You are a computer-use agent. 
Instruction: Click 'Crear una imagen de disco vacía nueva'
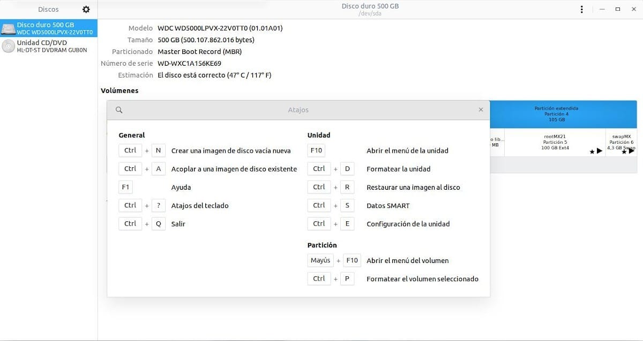coord(231,150)
